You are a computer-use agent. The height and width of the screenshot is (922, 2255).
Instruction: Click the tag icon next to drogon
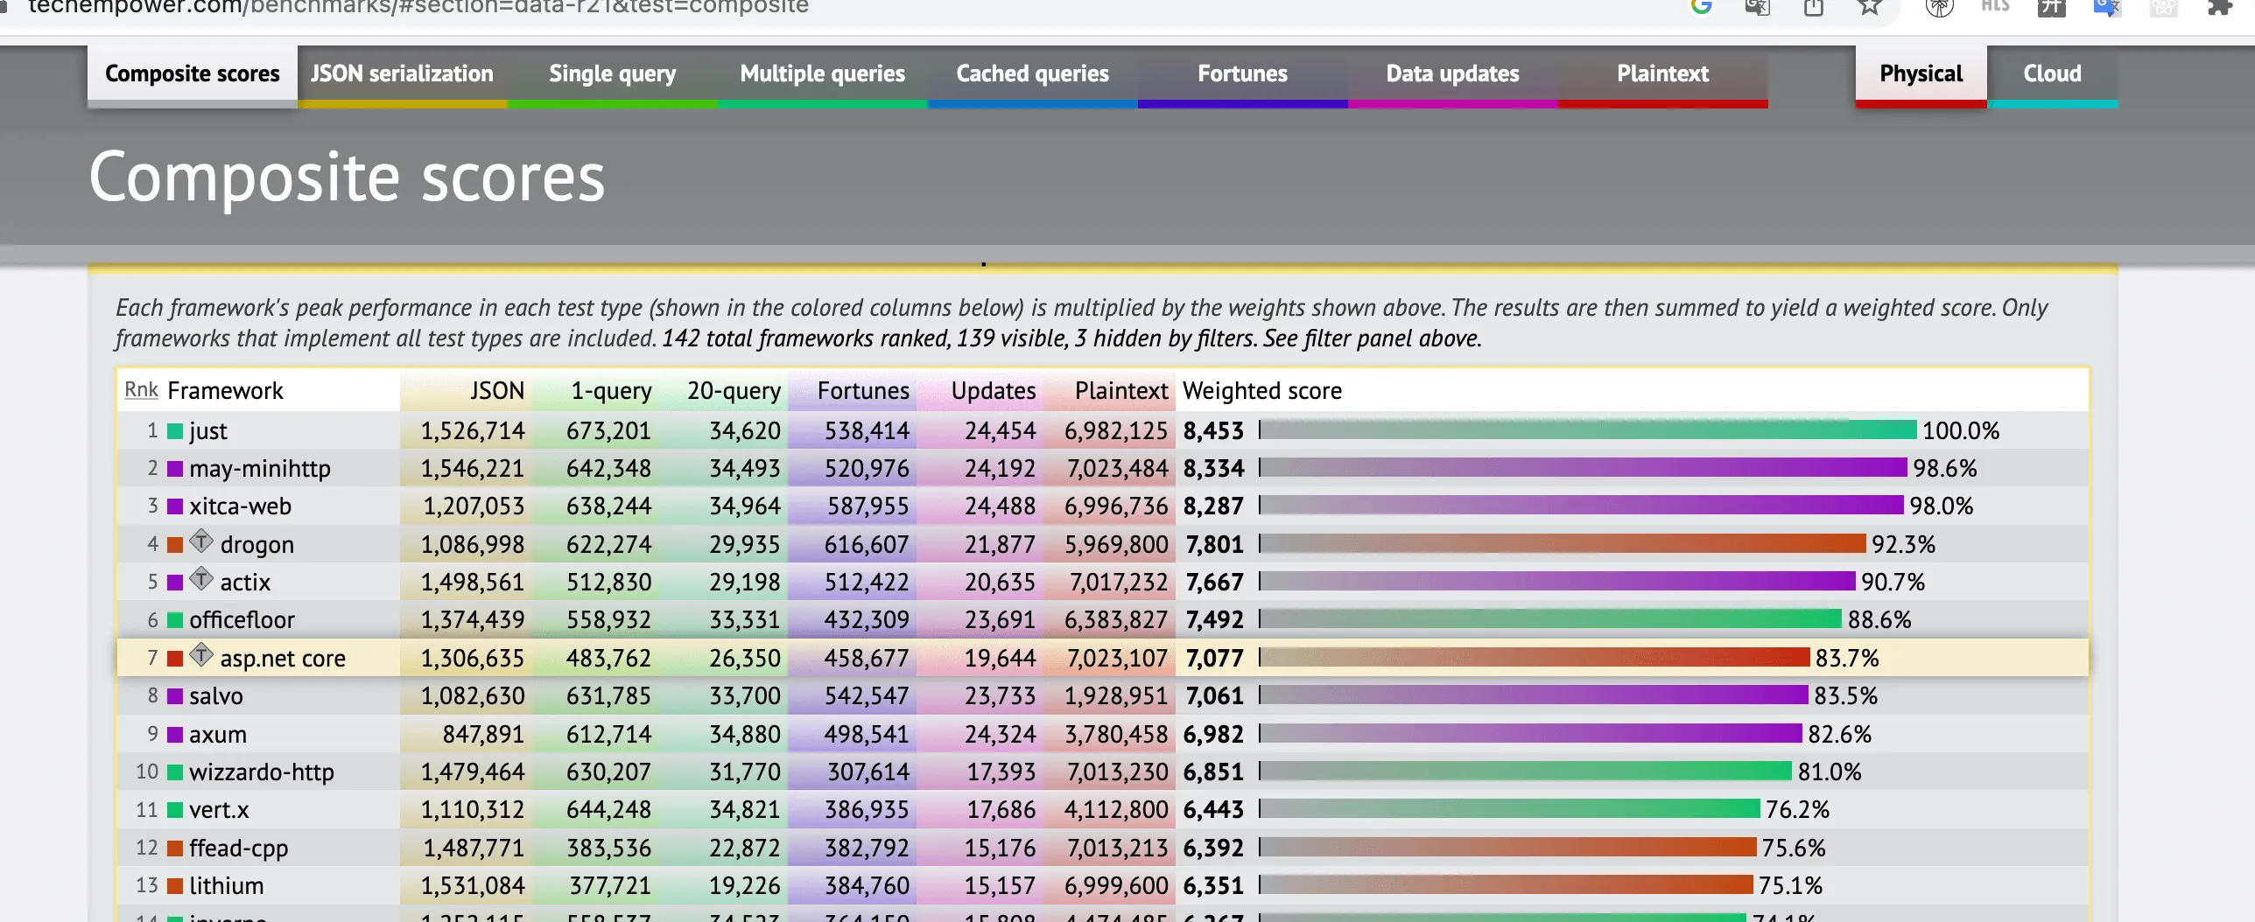(201, 542)
